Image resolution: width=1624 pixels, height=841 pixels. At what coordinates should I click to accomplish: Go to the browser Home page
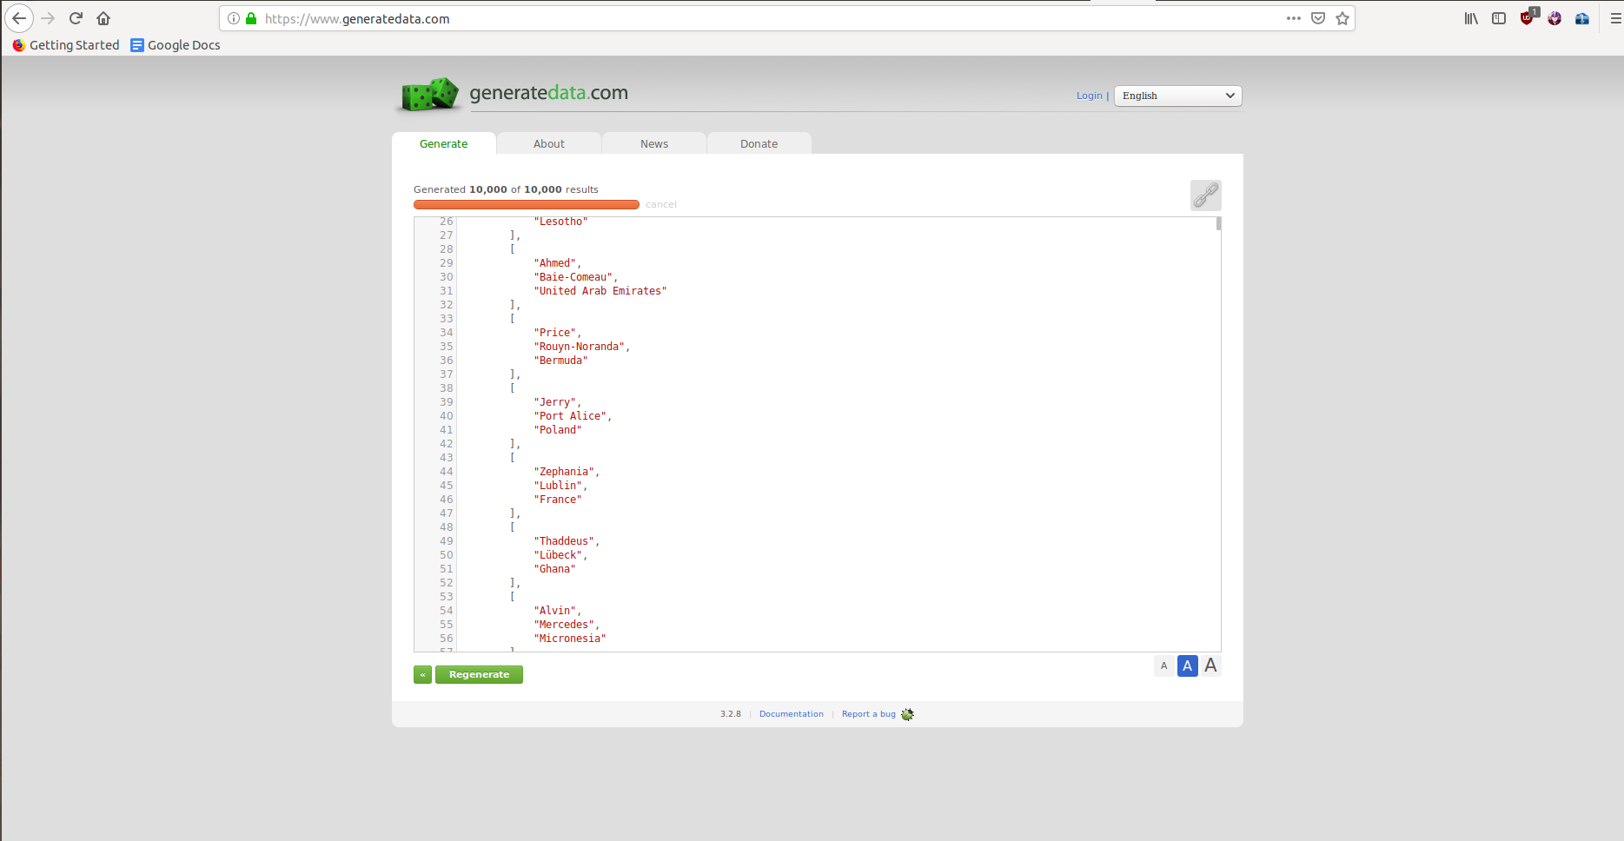(x=103, y=18)
